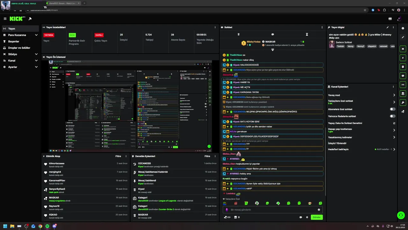This screenshot has width=408, height=230.
Task: Click the Turkish stream tag
Action: [341, 46]
